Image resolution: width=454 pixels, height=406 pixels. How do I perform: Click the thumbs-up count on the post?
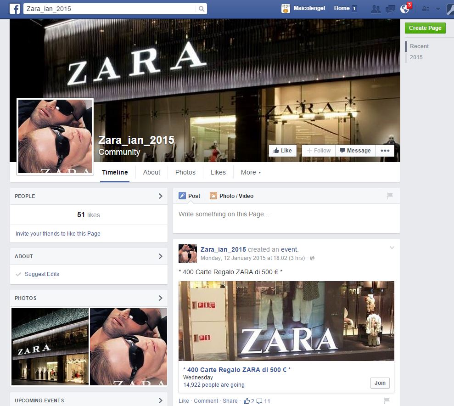(249, 401)
